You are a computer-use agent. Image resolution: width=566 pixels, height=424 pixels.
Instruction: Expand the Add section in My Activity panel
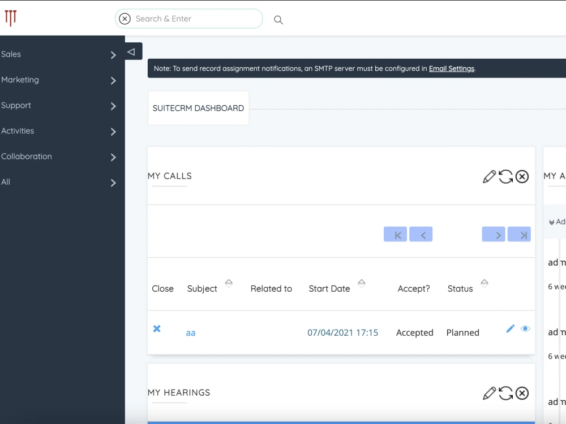pos(556,222)
